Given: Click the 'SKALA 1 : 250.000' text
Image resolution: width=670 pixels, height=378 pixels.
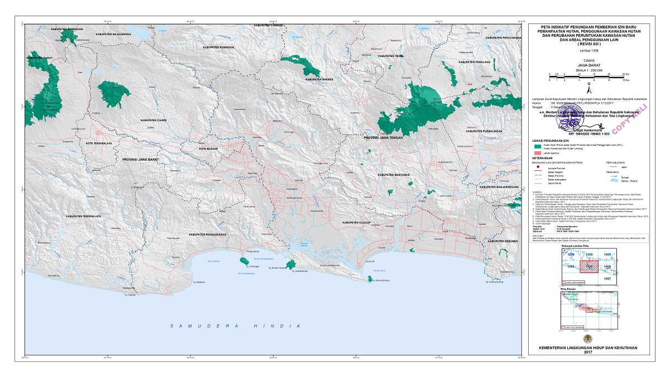Looking at the screenshot, I should click(589, 70).
